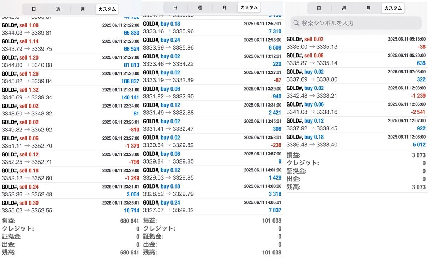
Task: Tap the 残高 101 039 balance line
Action: 212,252
